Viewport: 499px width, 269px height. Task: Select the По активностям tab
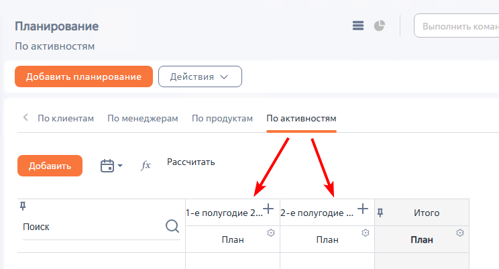click(301, 119)
